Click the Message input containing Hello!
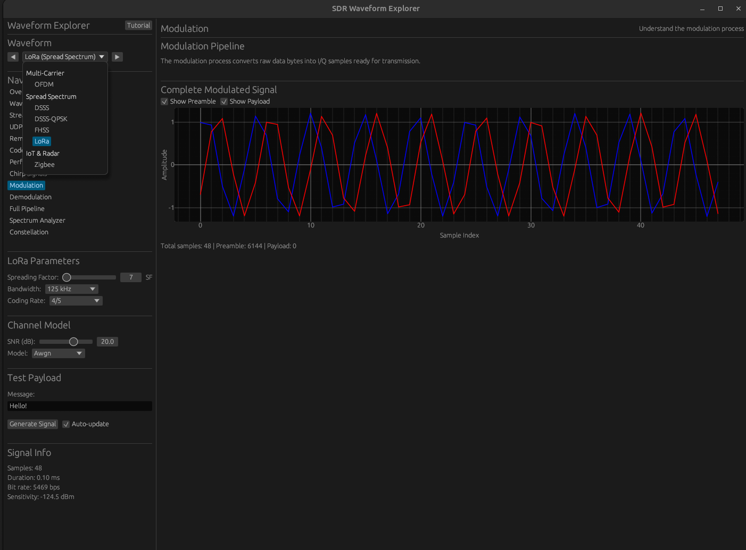The width and height of the screenshot is (746, 550). pyautogui.click(x=79, y=405)
